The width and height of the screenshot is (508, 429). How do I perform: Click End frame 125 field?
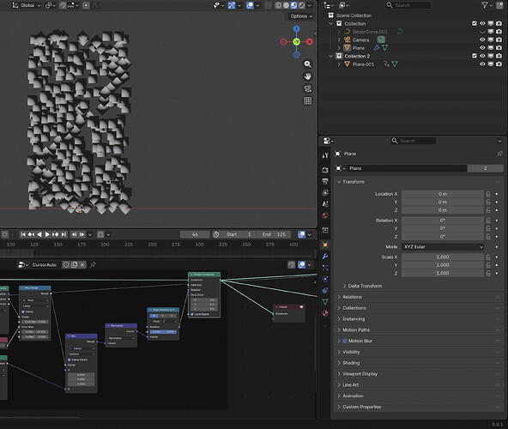click(x=274, y=234)
